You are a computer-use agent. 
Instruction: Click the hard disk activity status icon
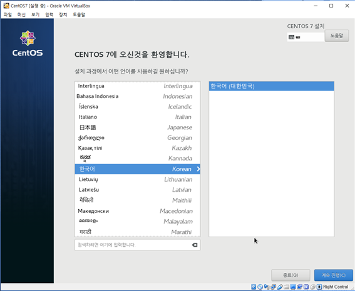tap(254, 287)
